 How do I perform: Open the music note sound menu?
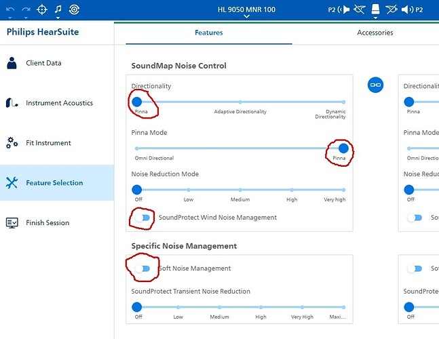coord(58,9)
